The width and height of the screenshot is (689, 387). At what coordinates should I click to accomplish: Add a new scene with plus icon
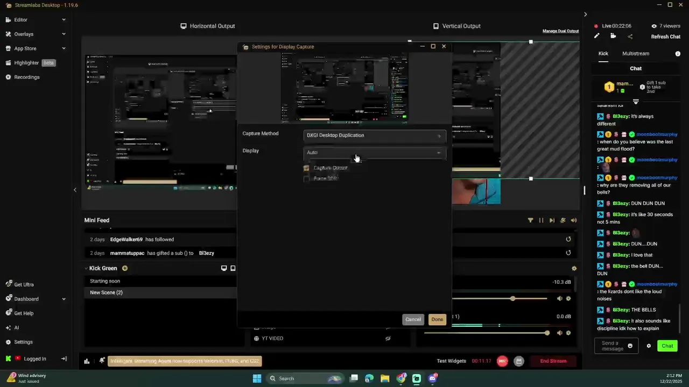coord(125,268)
